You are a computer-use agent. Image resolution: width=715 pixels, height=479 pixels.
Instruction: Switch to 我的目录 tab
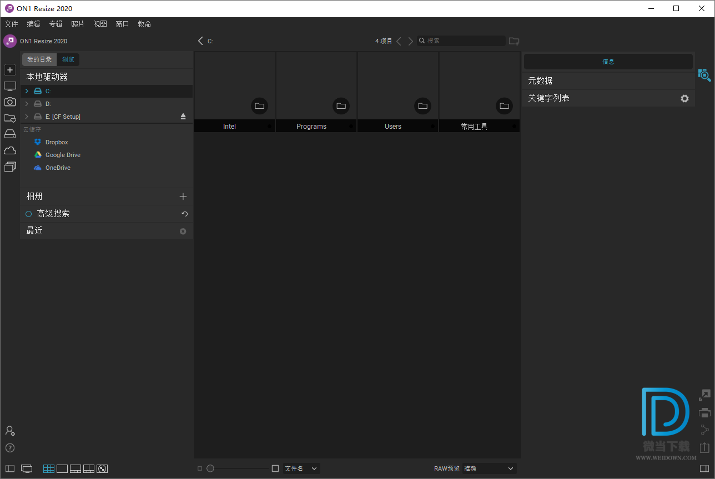[39, 59]
